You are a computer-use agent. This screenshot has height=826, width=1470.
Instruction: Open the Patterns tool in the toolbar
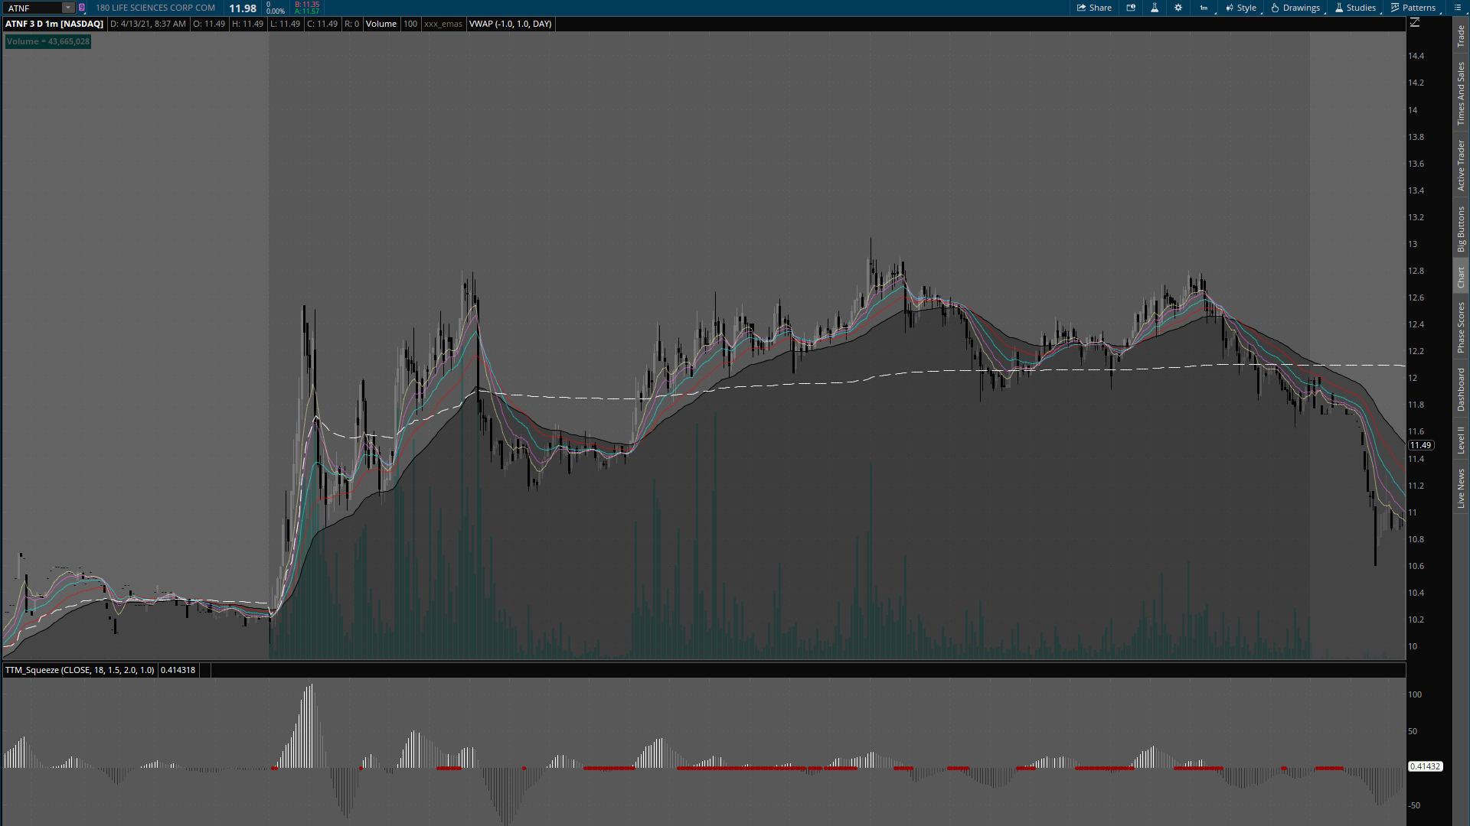tap(1414, 8)
